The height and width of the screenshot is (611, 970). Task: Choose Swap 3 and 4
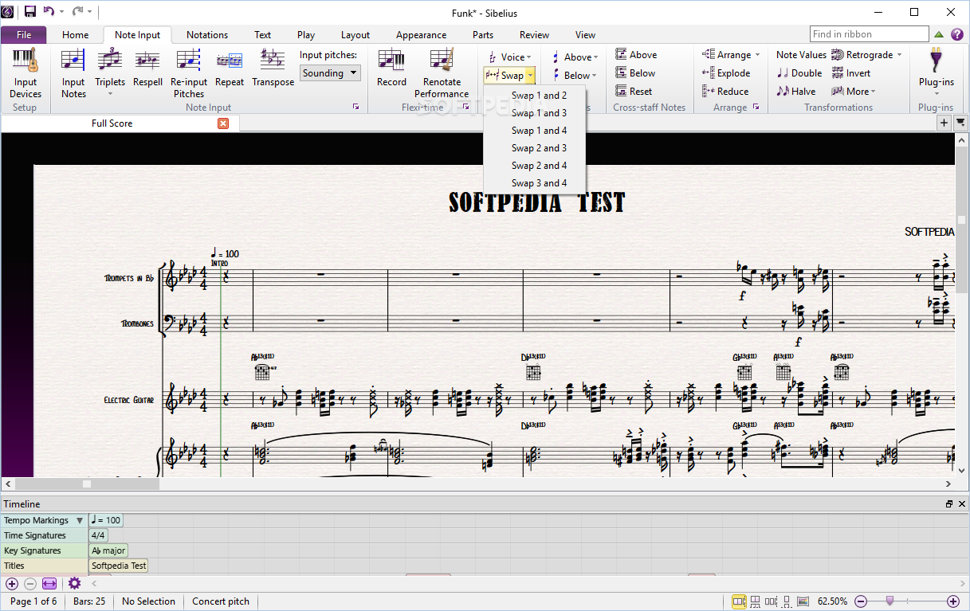click(539, 183)
